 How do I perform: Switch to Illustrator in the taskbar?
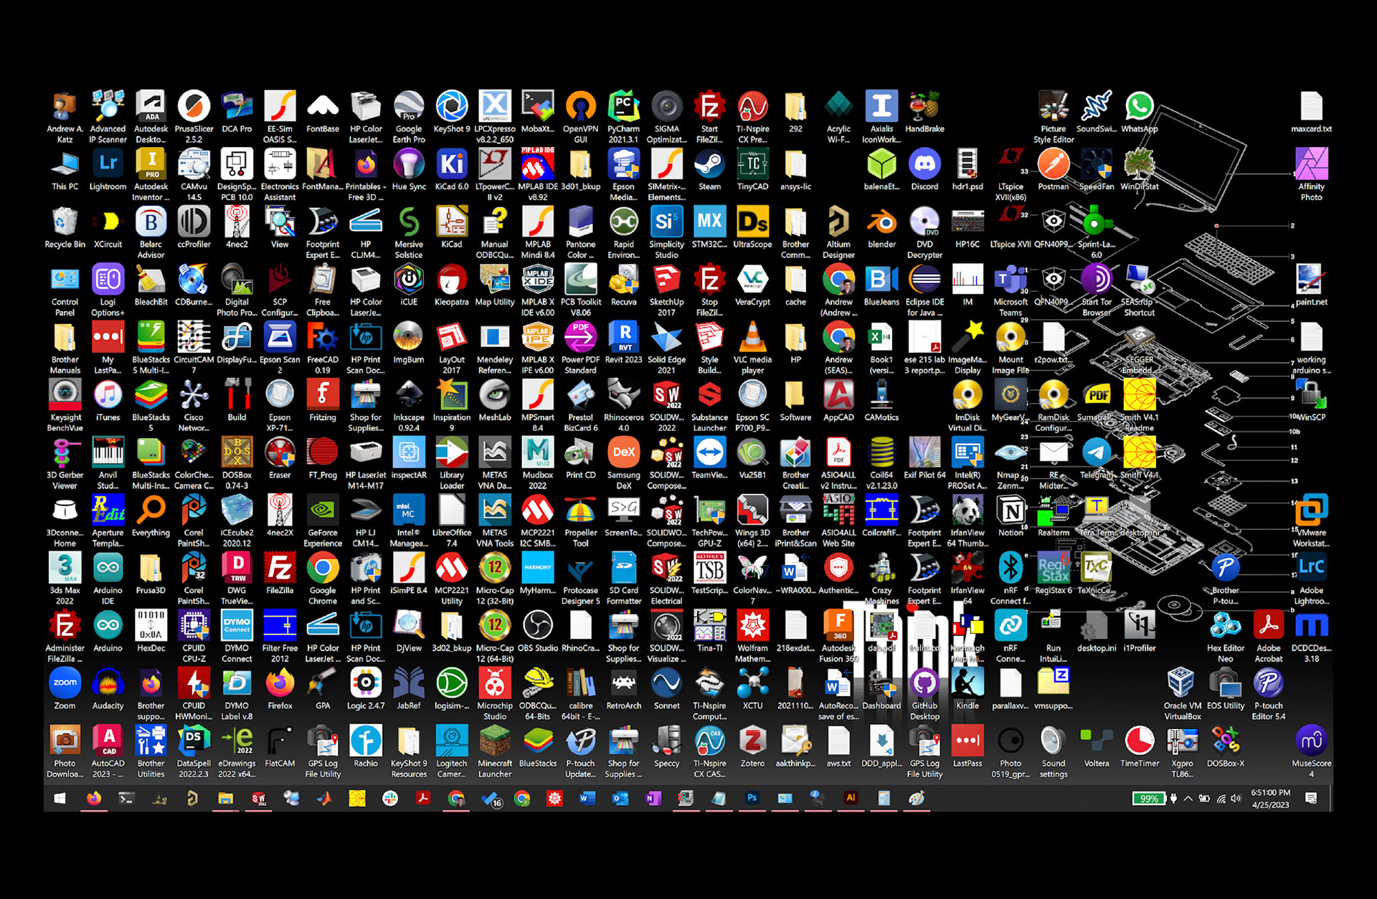851,798
